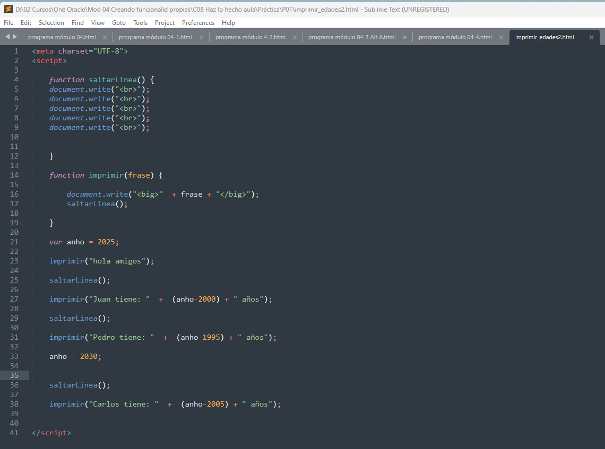Click the value 1995 in Pedro line

pyautogui.click(x=211, y=338)
